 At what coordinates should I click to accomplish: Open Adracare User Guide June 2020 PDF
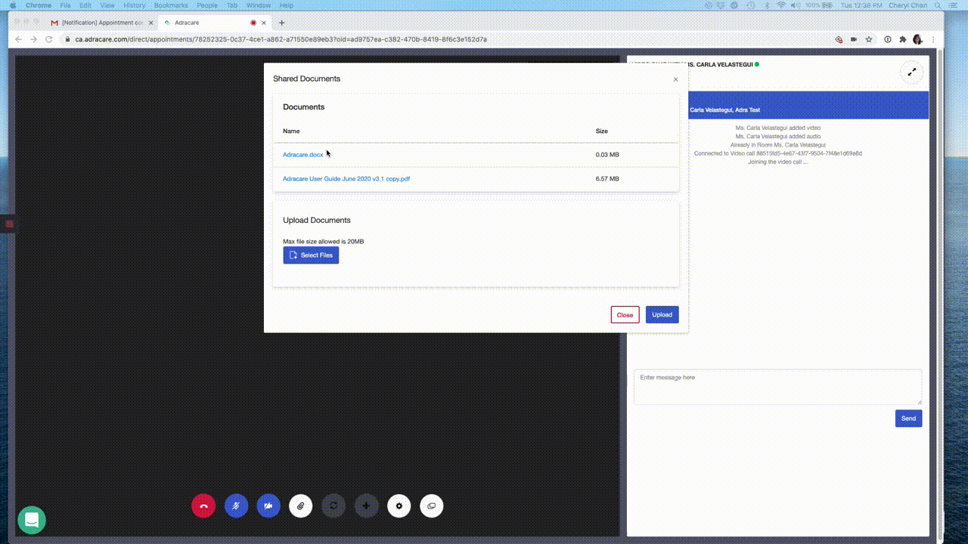pyautogui.click(x=346, y=179)
